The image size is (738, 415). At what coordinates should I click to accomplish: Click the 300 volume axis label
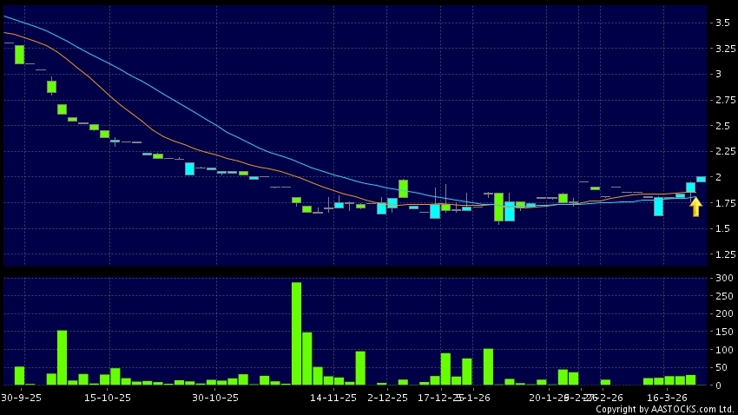[719, 279]
